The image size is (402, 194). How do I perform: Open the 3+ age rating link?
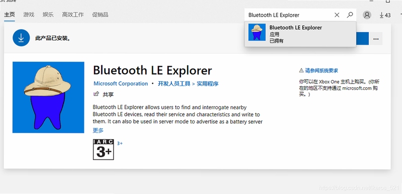(x=120, y=143)
